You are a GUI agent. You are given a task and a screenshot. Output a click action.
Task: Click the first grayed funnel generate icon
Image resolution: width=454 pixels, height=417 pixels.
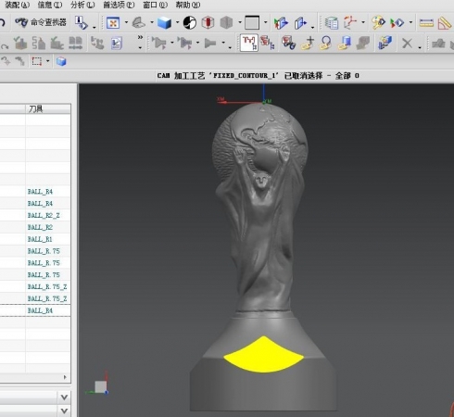tap(159, 43)
